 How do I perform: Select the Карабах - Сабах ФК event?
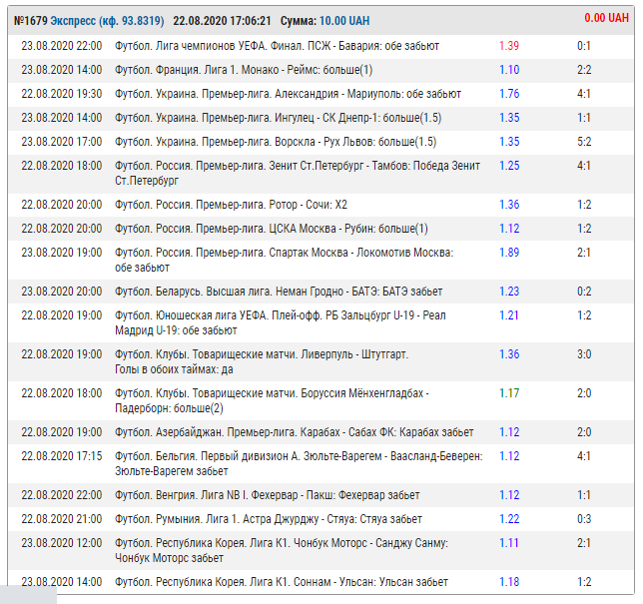(x=321, y=432)
